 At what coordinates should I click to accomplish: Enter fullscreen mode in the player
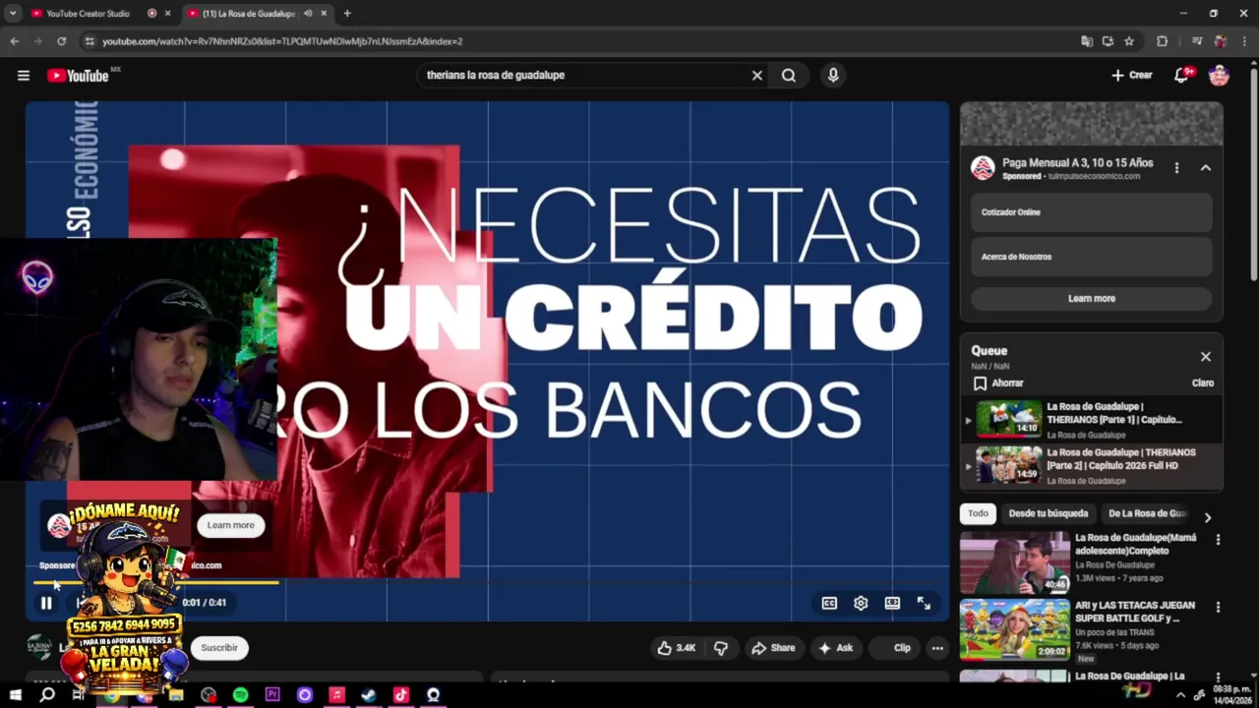(924, 603)
